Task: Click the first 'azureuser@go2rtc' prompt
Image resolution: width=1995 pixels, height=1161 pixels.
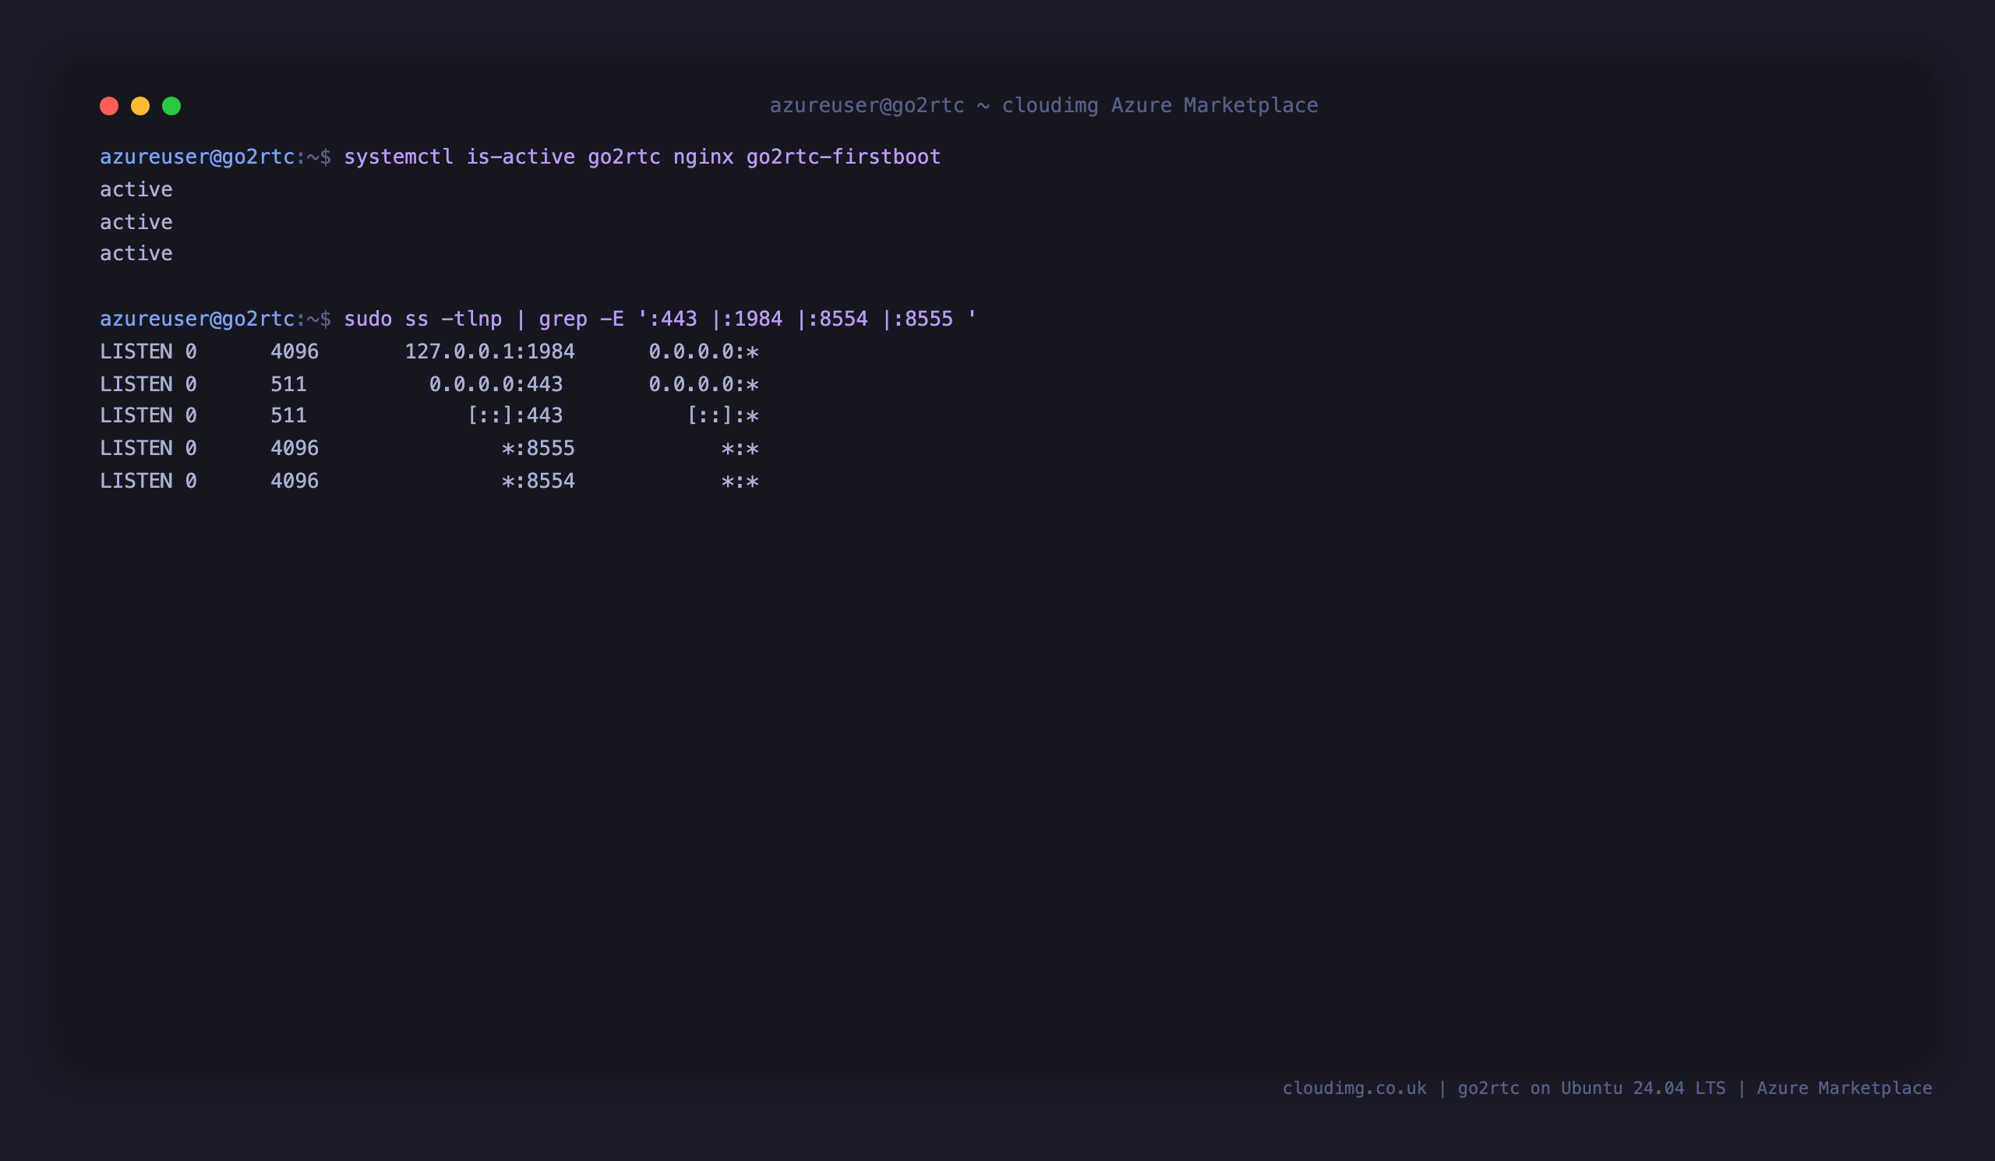Action: pyautogui.click(x=197, y=157)
